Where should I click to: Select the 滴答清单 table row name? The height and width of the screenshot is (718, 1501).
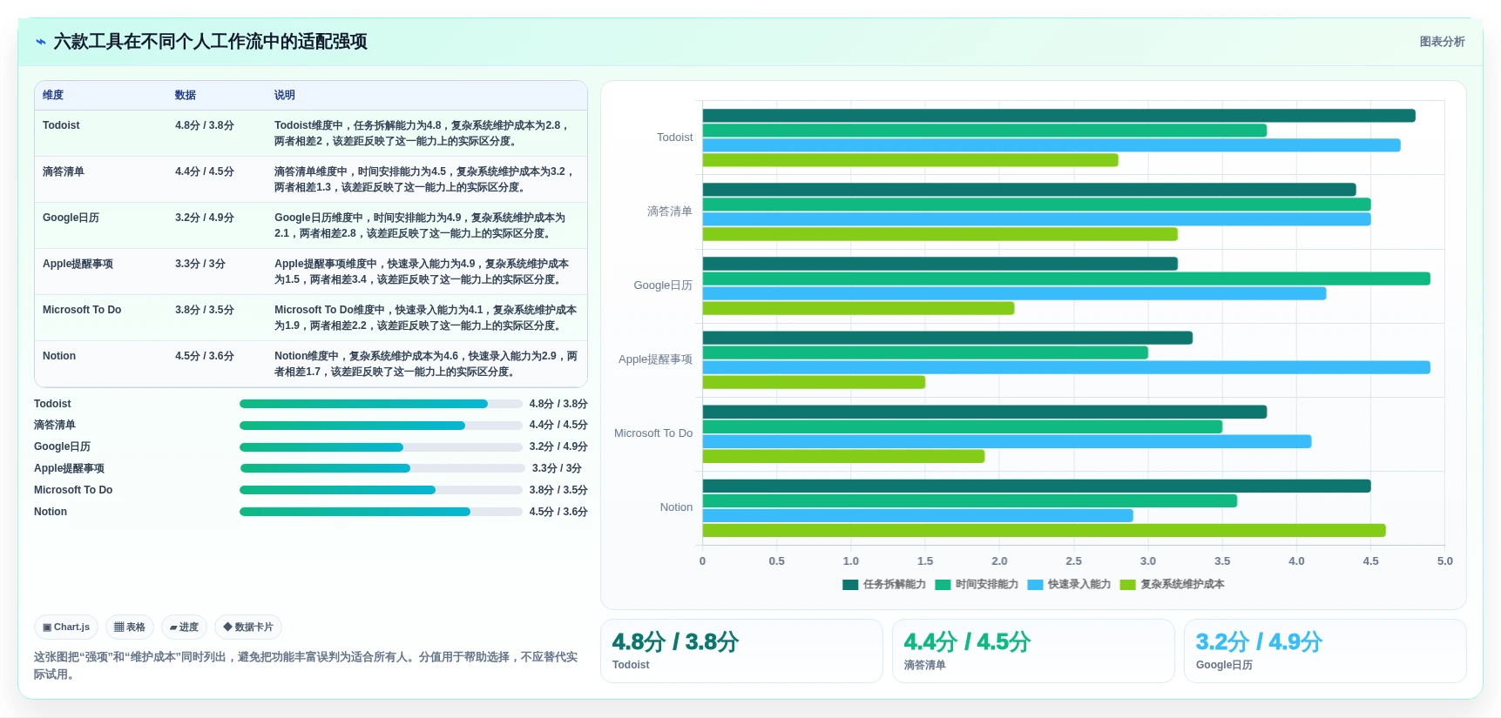[64, 171]
